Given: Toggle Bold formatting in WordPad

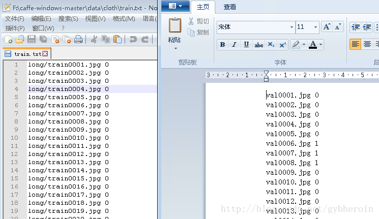Looking at the screenshot, I should [223, 45].
